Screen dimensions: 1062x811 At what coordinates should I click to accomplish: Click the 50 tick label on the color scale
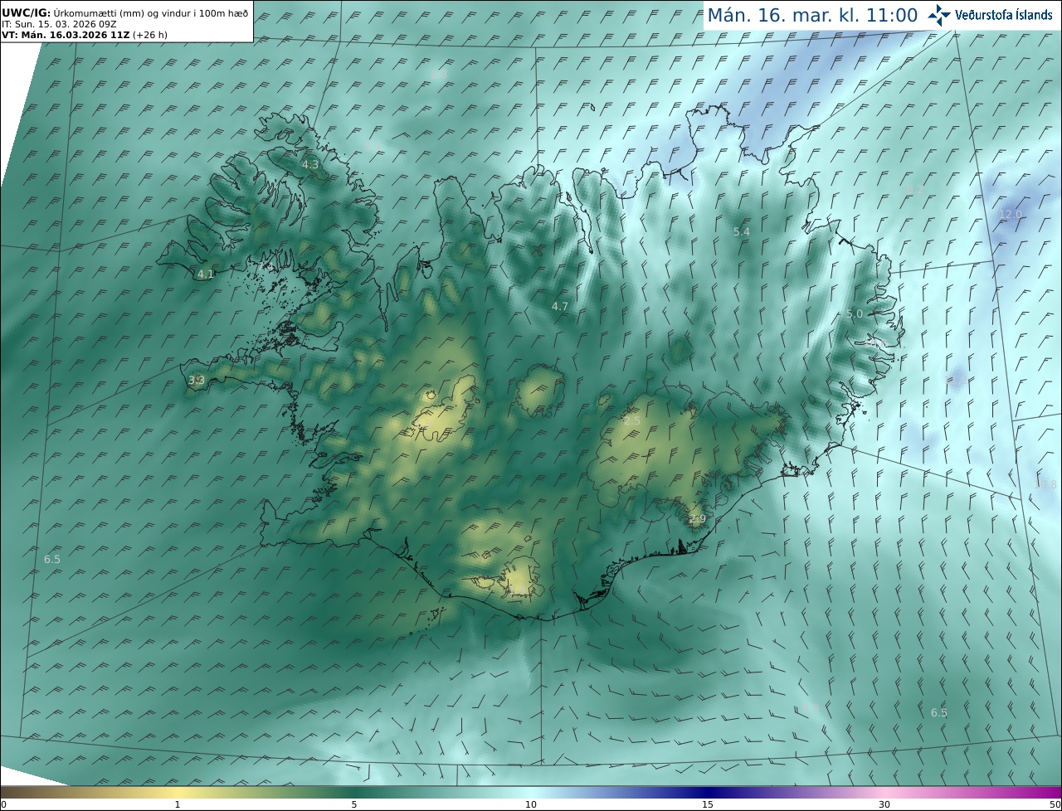coord(1055,804)
